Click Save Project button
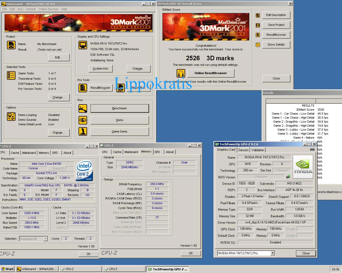Viewport: 342px width, 273px height. [x=276, y=25]
